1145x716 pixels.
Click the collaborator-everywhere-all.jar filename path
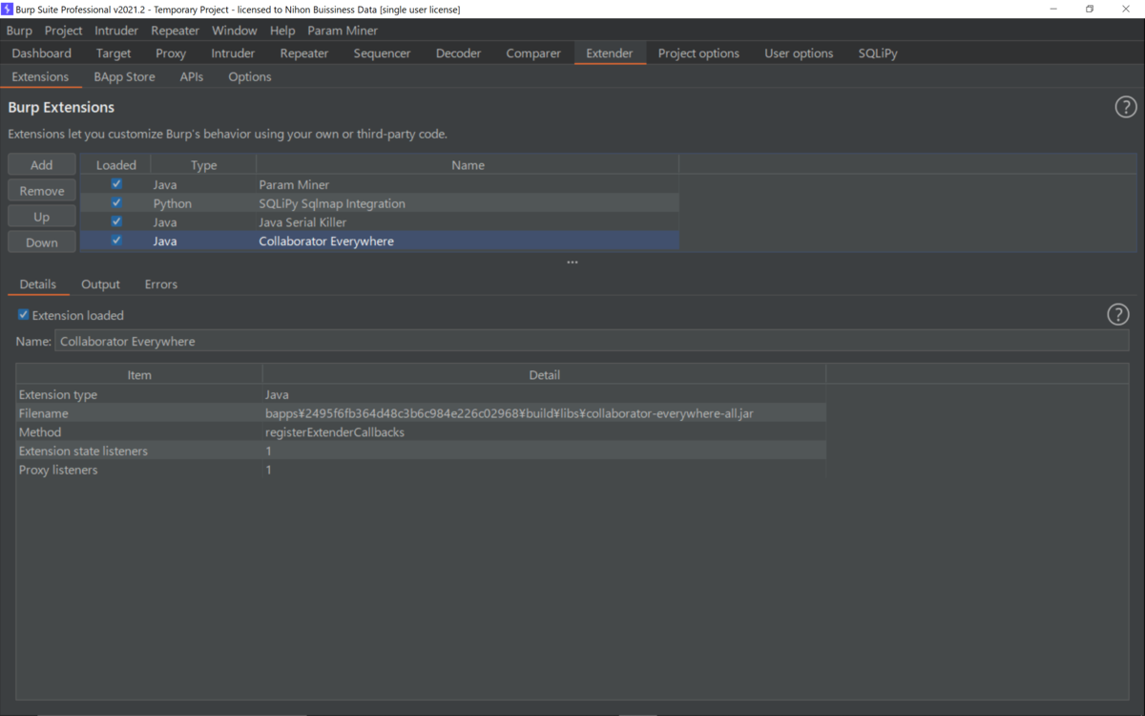coord(510,413)
